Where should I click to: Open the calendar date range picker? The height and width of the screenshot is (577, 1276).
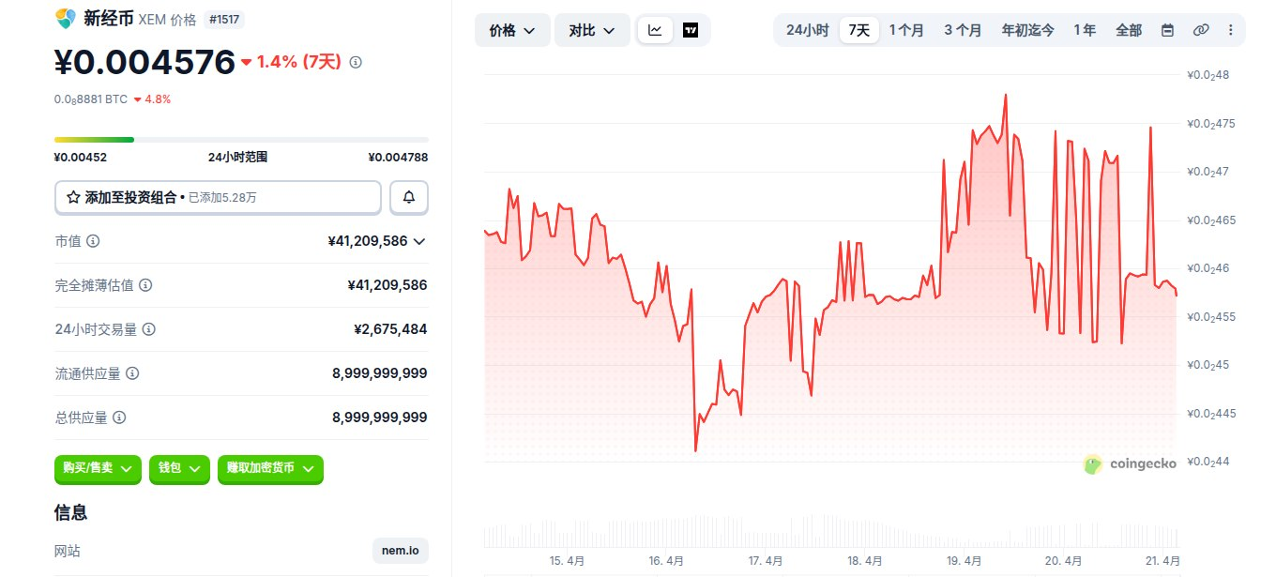point(1167,30)
